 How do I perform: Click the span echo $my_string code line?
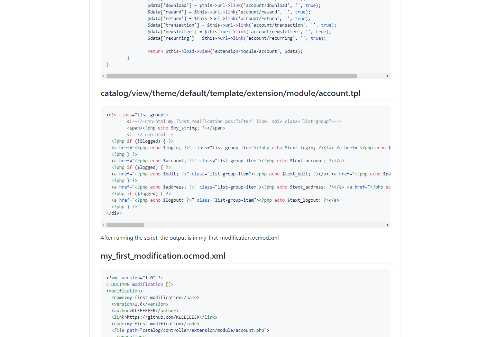[176, 128]
